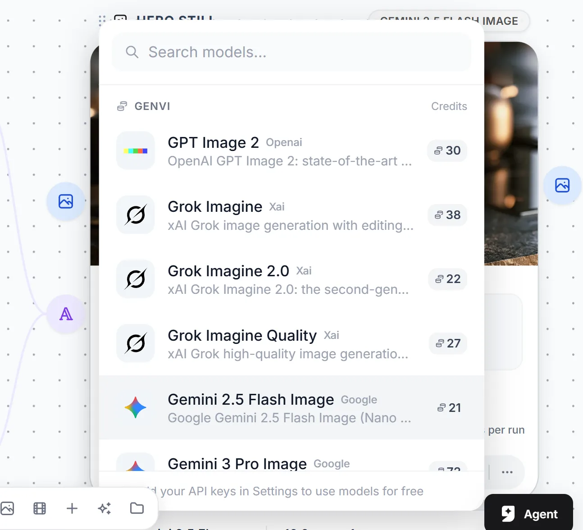Image resolution: width=583 pixels, height=530 pixels.
Task: Open the folder icon in toolbar
Action: 137,508
